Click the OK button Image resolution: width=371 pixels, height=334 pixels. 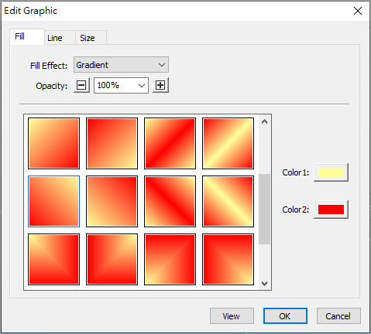pyautogui.click(x=285, y=315)
